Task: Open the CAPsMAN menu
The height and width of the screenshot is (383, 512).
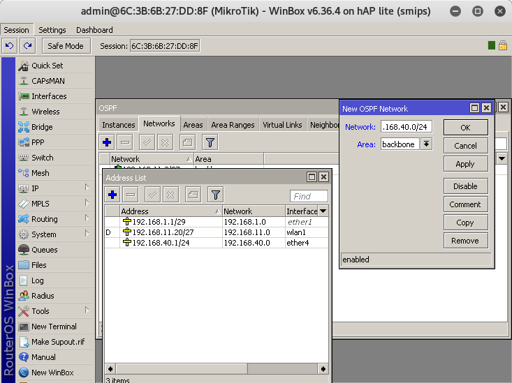Action: pos(55,81)
